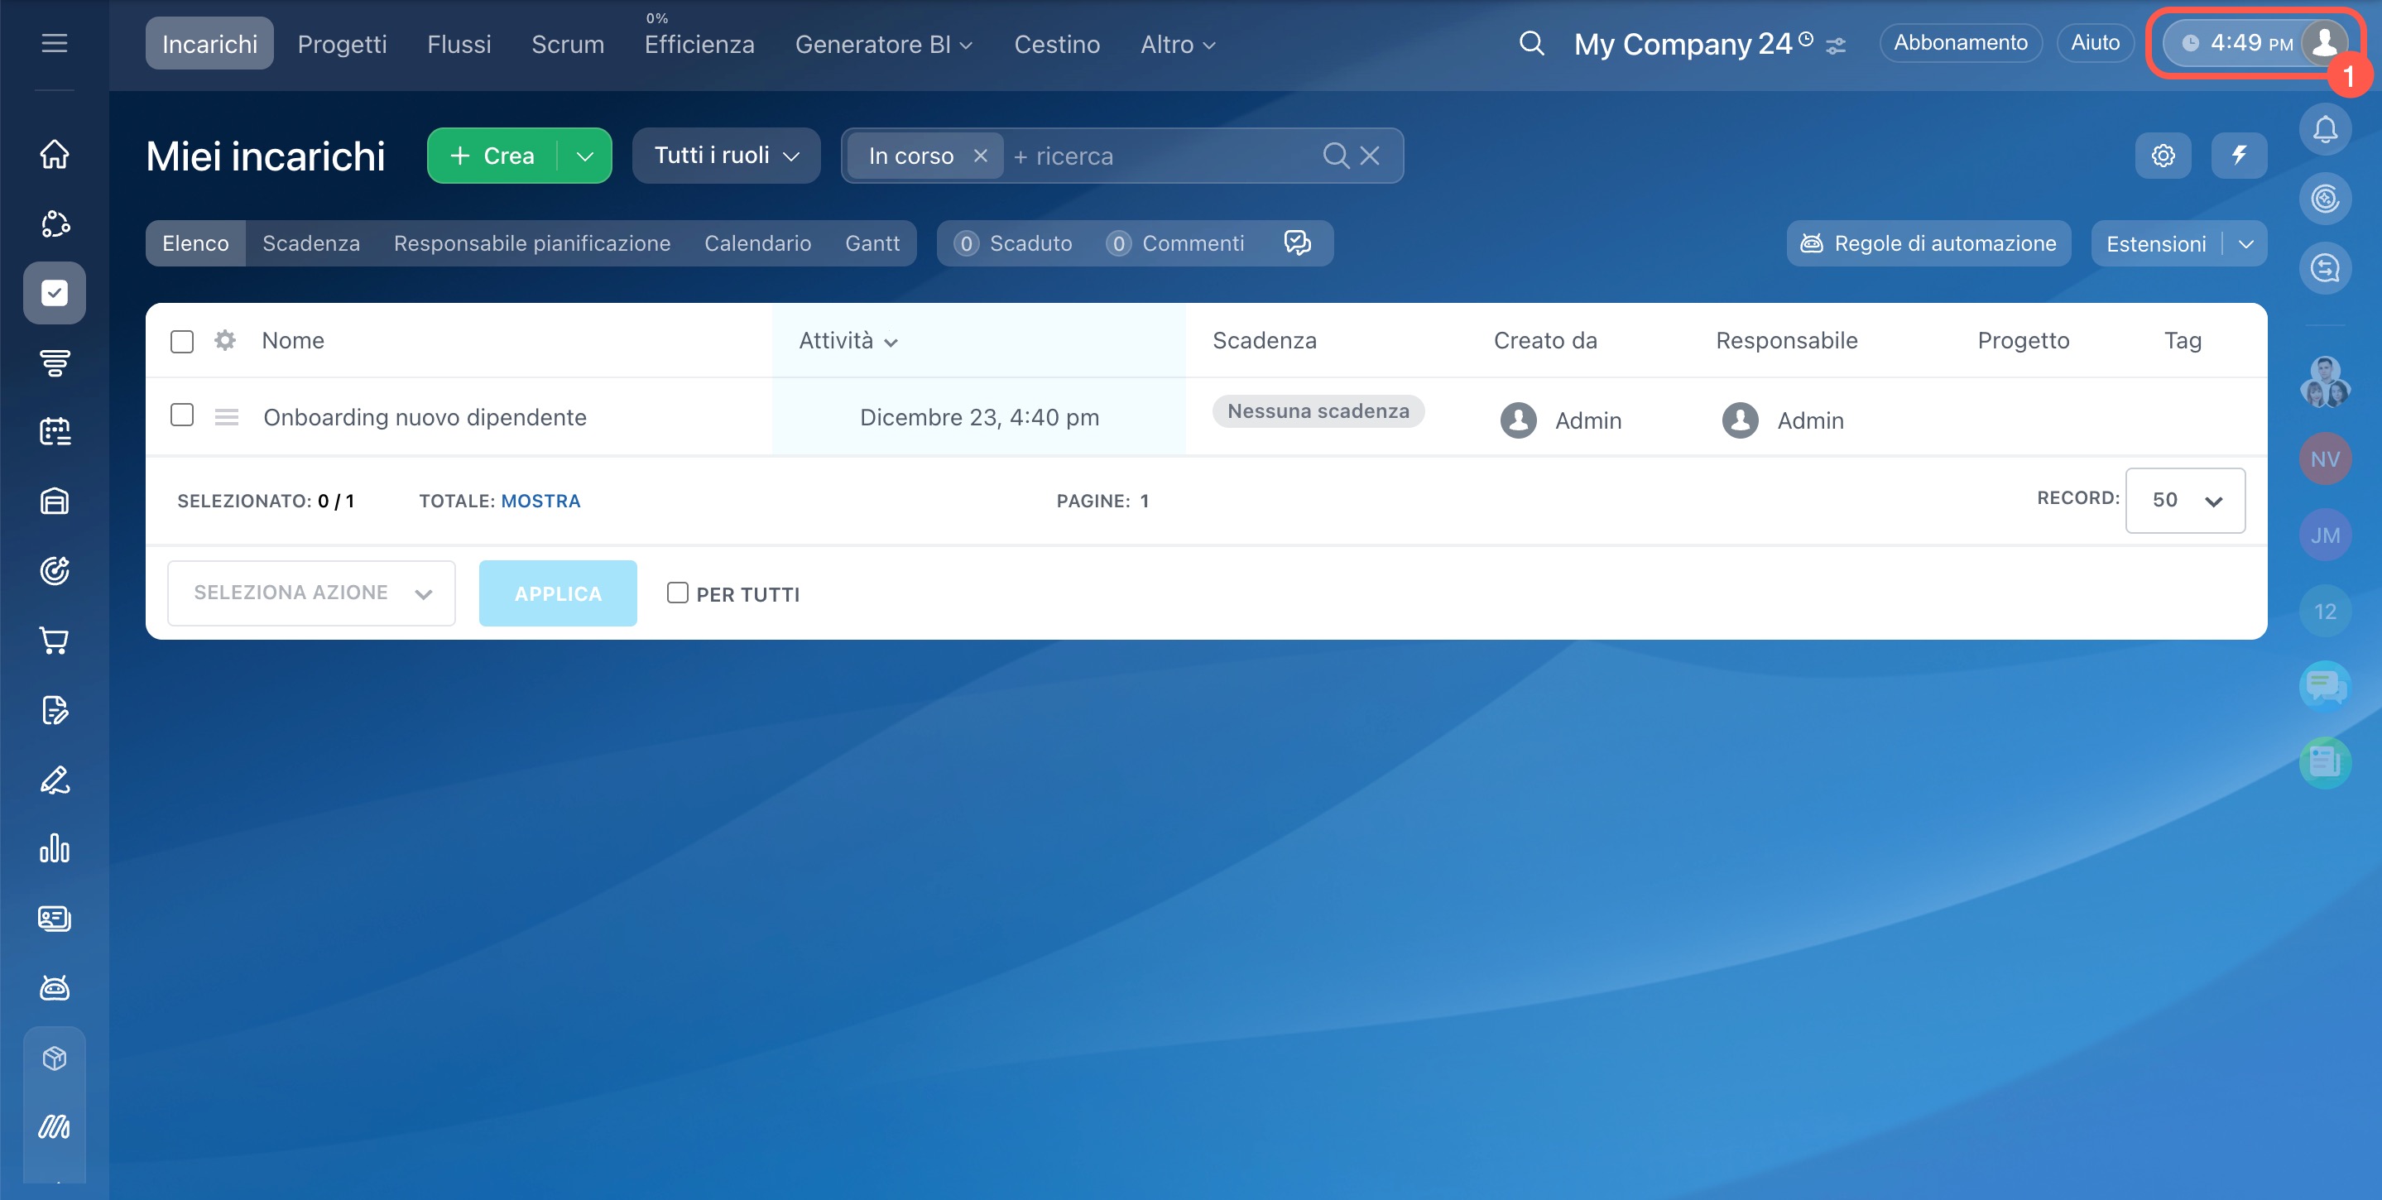Click the magnifier search icon in header
This screenshot has height=1200, width=2382.
1531,44
